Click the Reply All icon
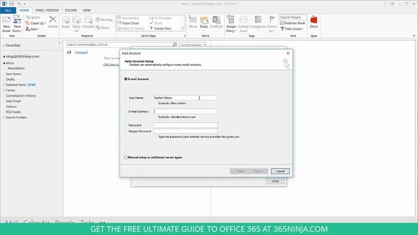This screenshot has width=418, height=235. coord(76,20)
